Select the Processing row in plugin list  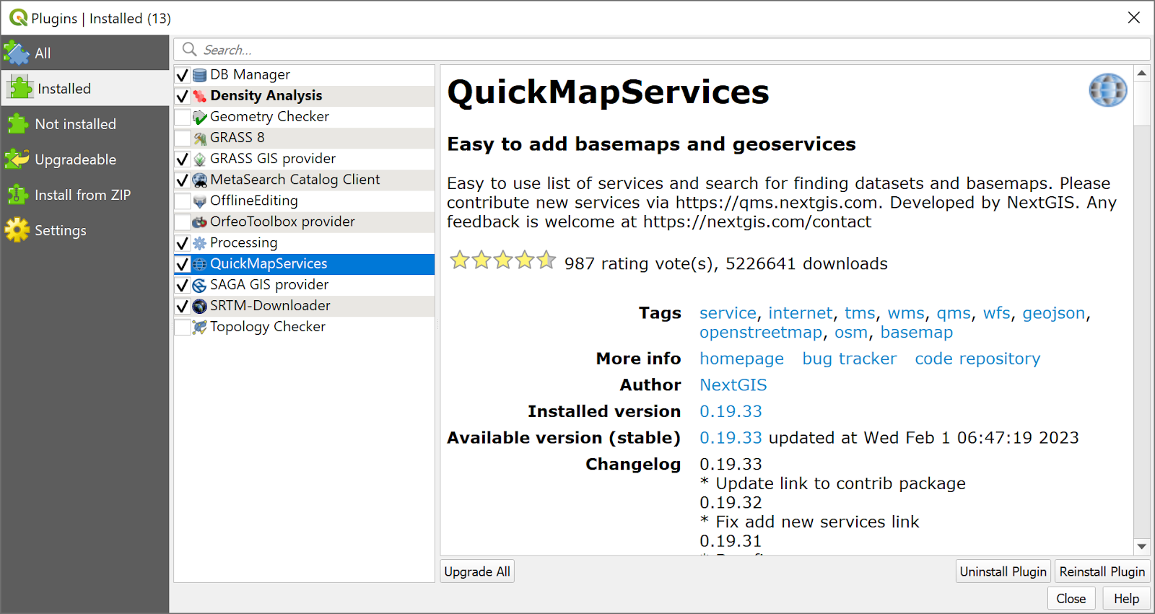click(304, 243)
